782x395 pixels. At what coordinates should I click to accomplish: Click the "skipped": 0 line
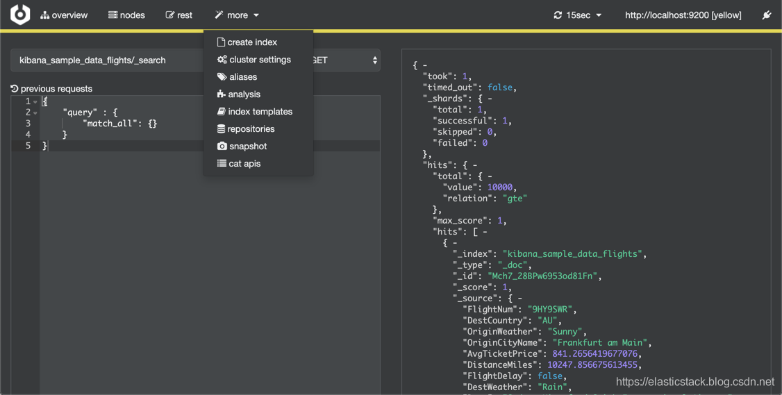(x=465, y=132)
